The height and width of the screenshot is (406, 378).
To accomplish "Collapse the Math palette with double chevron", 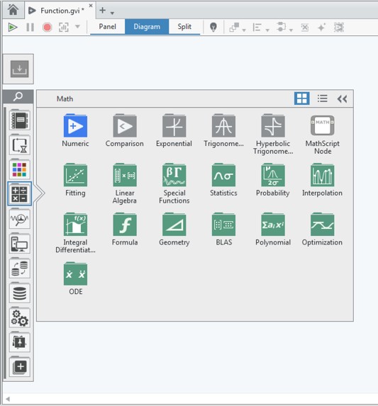I will point(342,98).
